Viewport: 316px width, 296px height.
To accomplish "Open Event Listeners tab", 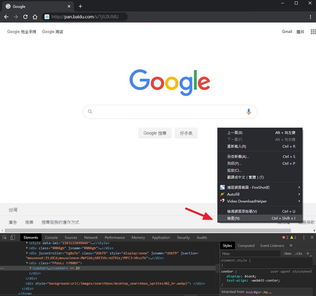I will pos(272,245).
